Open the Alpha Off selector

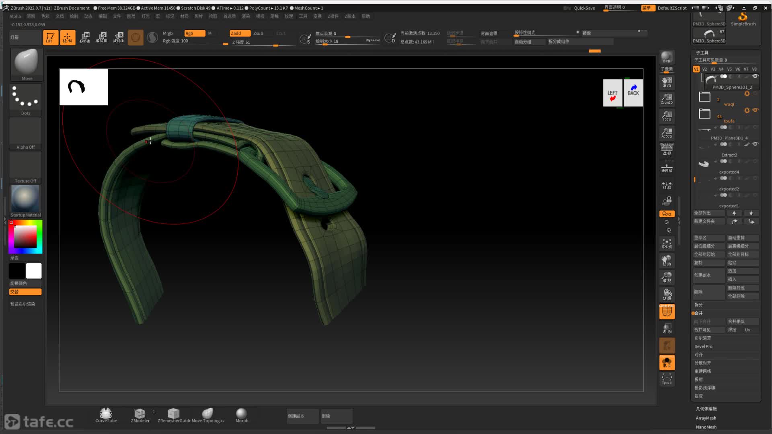click(x=26, y=133)
